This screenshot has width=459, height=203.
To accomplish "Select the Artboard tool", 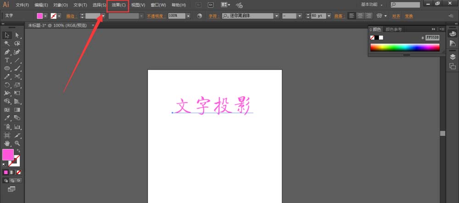I will (x=7, y=135).
